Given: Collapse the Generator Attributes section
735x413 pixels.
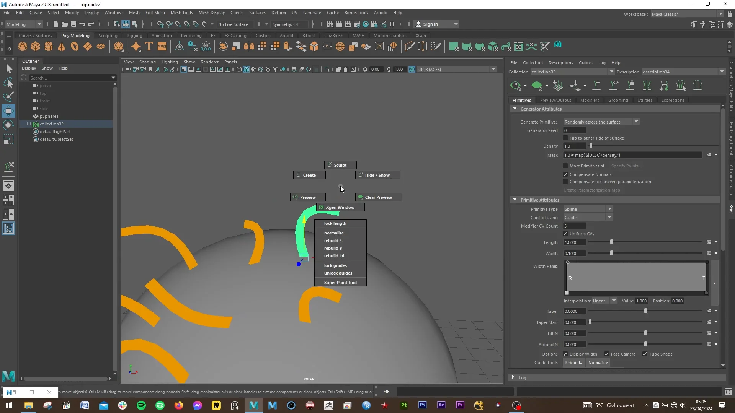Looking at the screenshot, I should [x=515, y=109].
